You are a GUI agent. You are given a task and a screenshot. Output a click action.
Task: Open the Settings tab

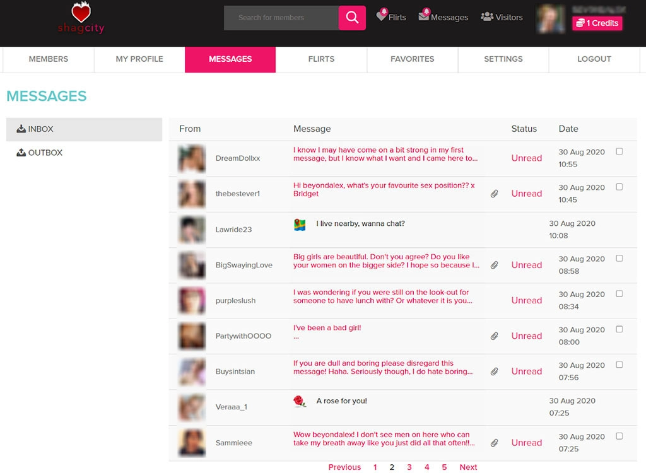[x=503, y=59]
